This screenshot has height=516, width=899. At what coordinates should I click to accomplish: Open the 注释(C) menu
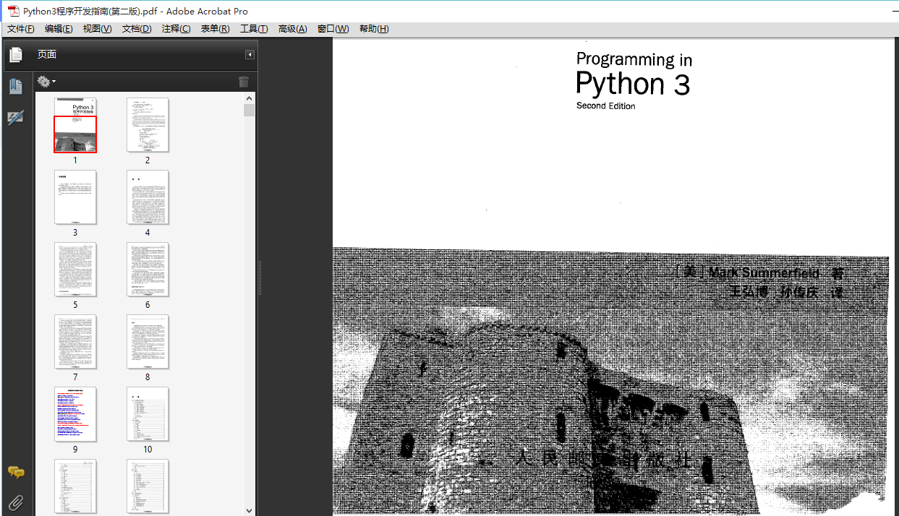(176, 29)
